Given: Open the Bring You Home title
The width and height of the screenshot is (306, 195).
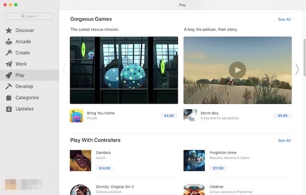Looking at the screenshot, I should tap(101, 113).
